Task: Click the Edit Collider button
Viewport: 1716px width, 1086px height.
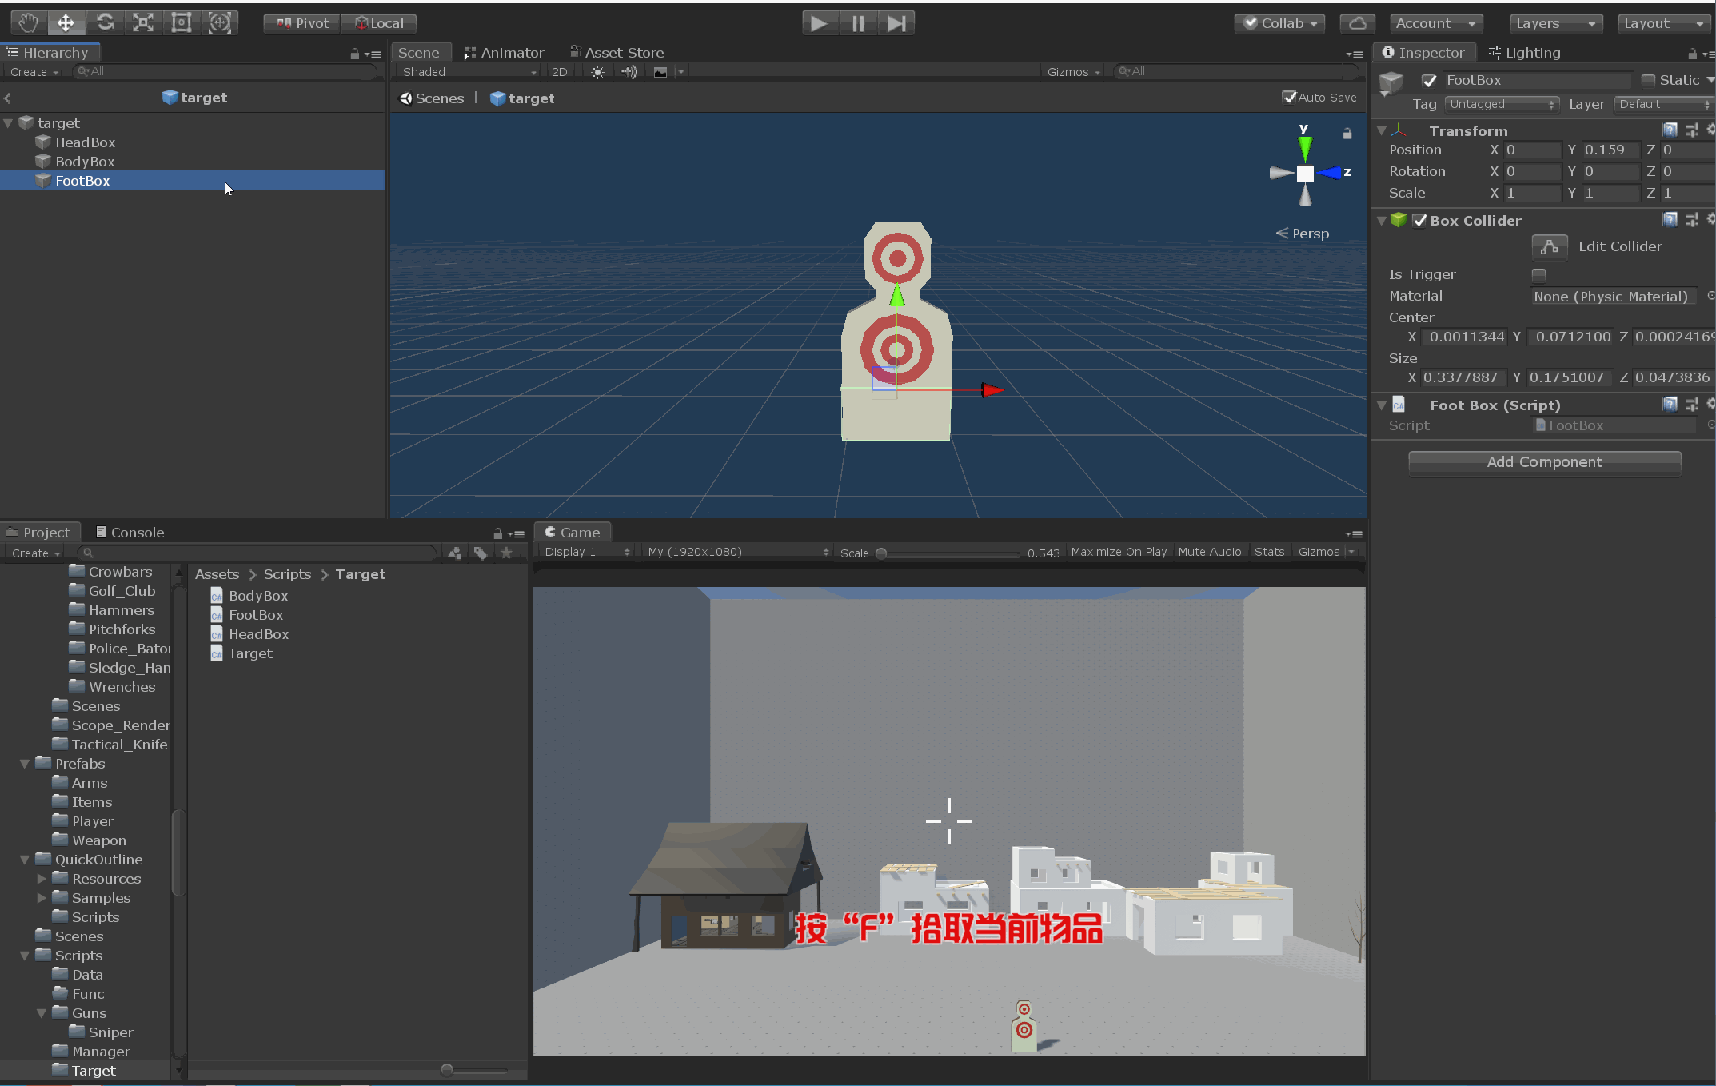Action: tap(1549, 247)
